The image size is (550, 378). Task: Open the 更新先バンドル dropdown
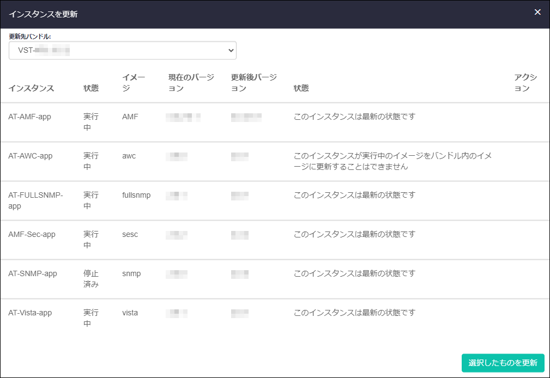[123, 51]
